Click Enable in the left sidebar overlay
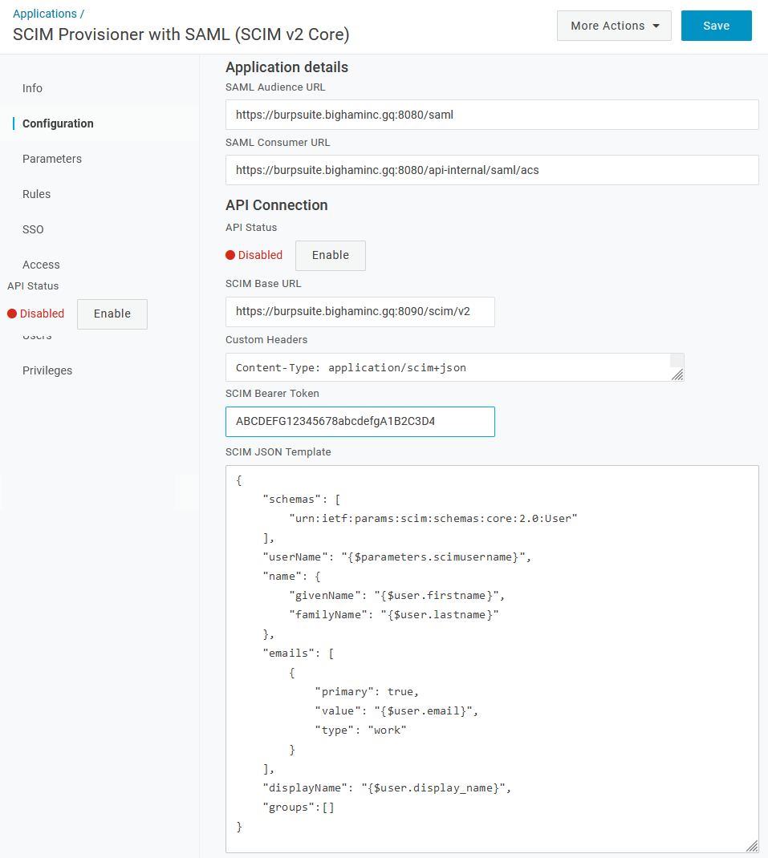768x858 pixels. point(112,314)
